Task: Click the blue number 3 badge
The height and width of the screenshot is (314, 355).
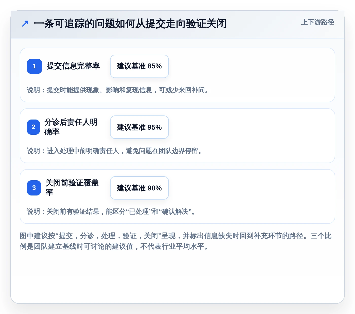Action: (34, 188)
